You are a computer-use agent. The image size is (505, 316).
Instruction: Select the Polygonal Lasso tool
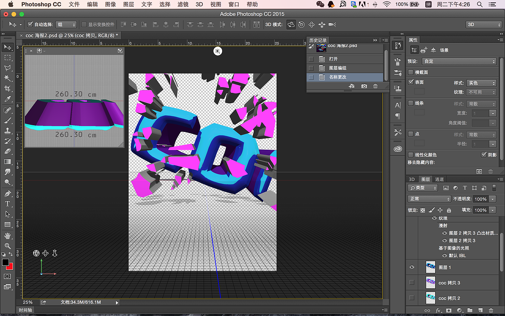7,68
